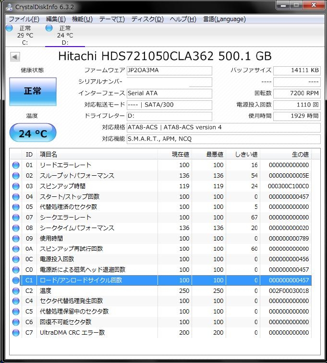Open the ヘルプ(H) menu
The image size is (327, 363).
click(183, 19)
